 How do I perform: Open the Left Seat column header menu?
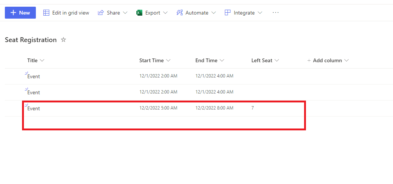265,60
